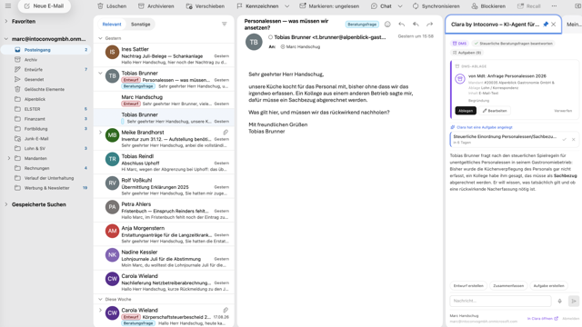The height and width of the screenshot is (327, 582).
Task: Expand the Mandanten folder
Action: pyautogui.click(x=9, y=158)
